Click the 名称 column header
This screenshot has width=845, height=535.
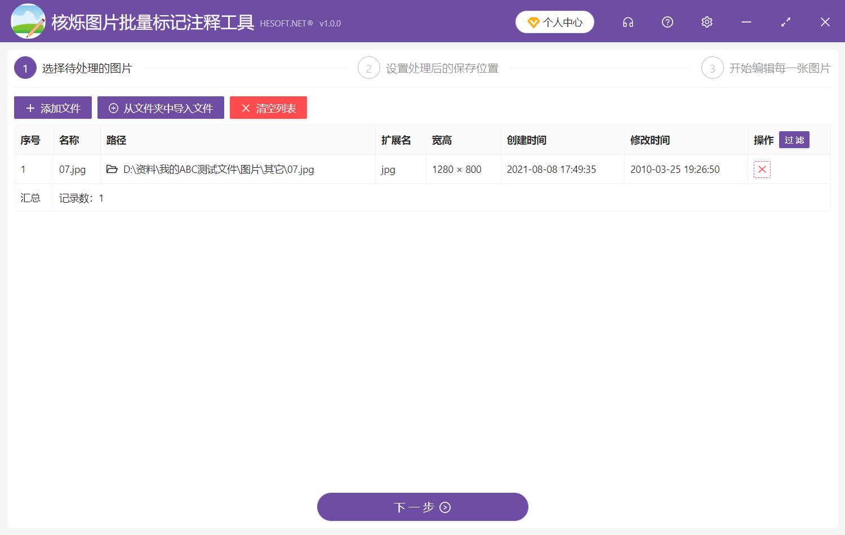point(69,140)
